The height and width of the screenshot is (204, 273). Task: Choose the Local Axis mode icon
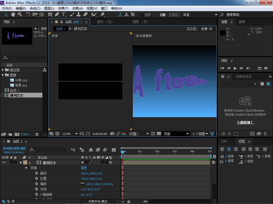tap(120, 15)
